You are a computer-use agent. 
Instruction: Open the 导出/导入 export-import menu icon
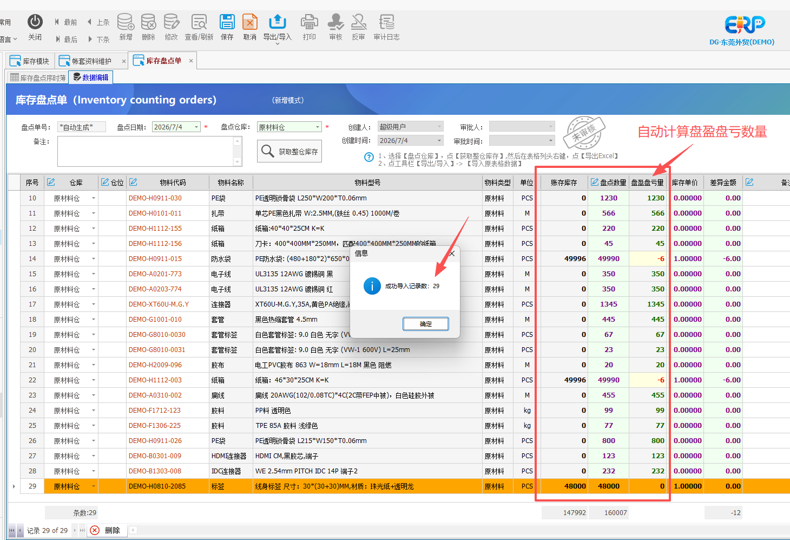point(278,22)
